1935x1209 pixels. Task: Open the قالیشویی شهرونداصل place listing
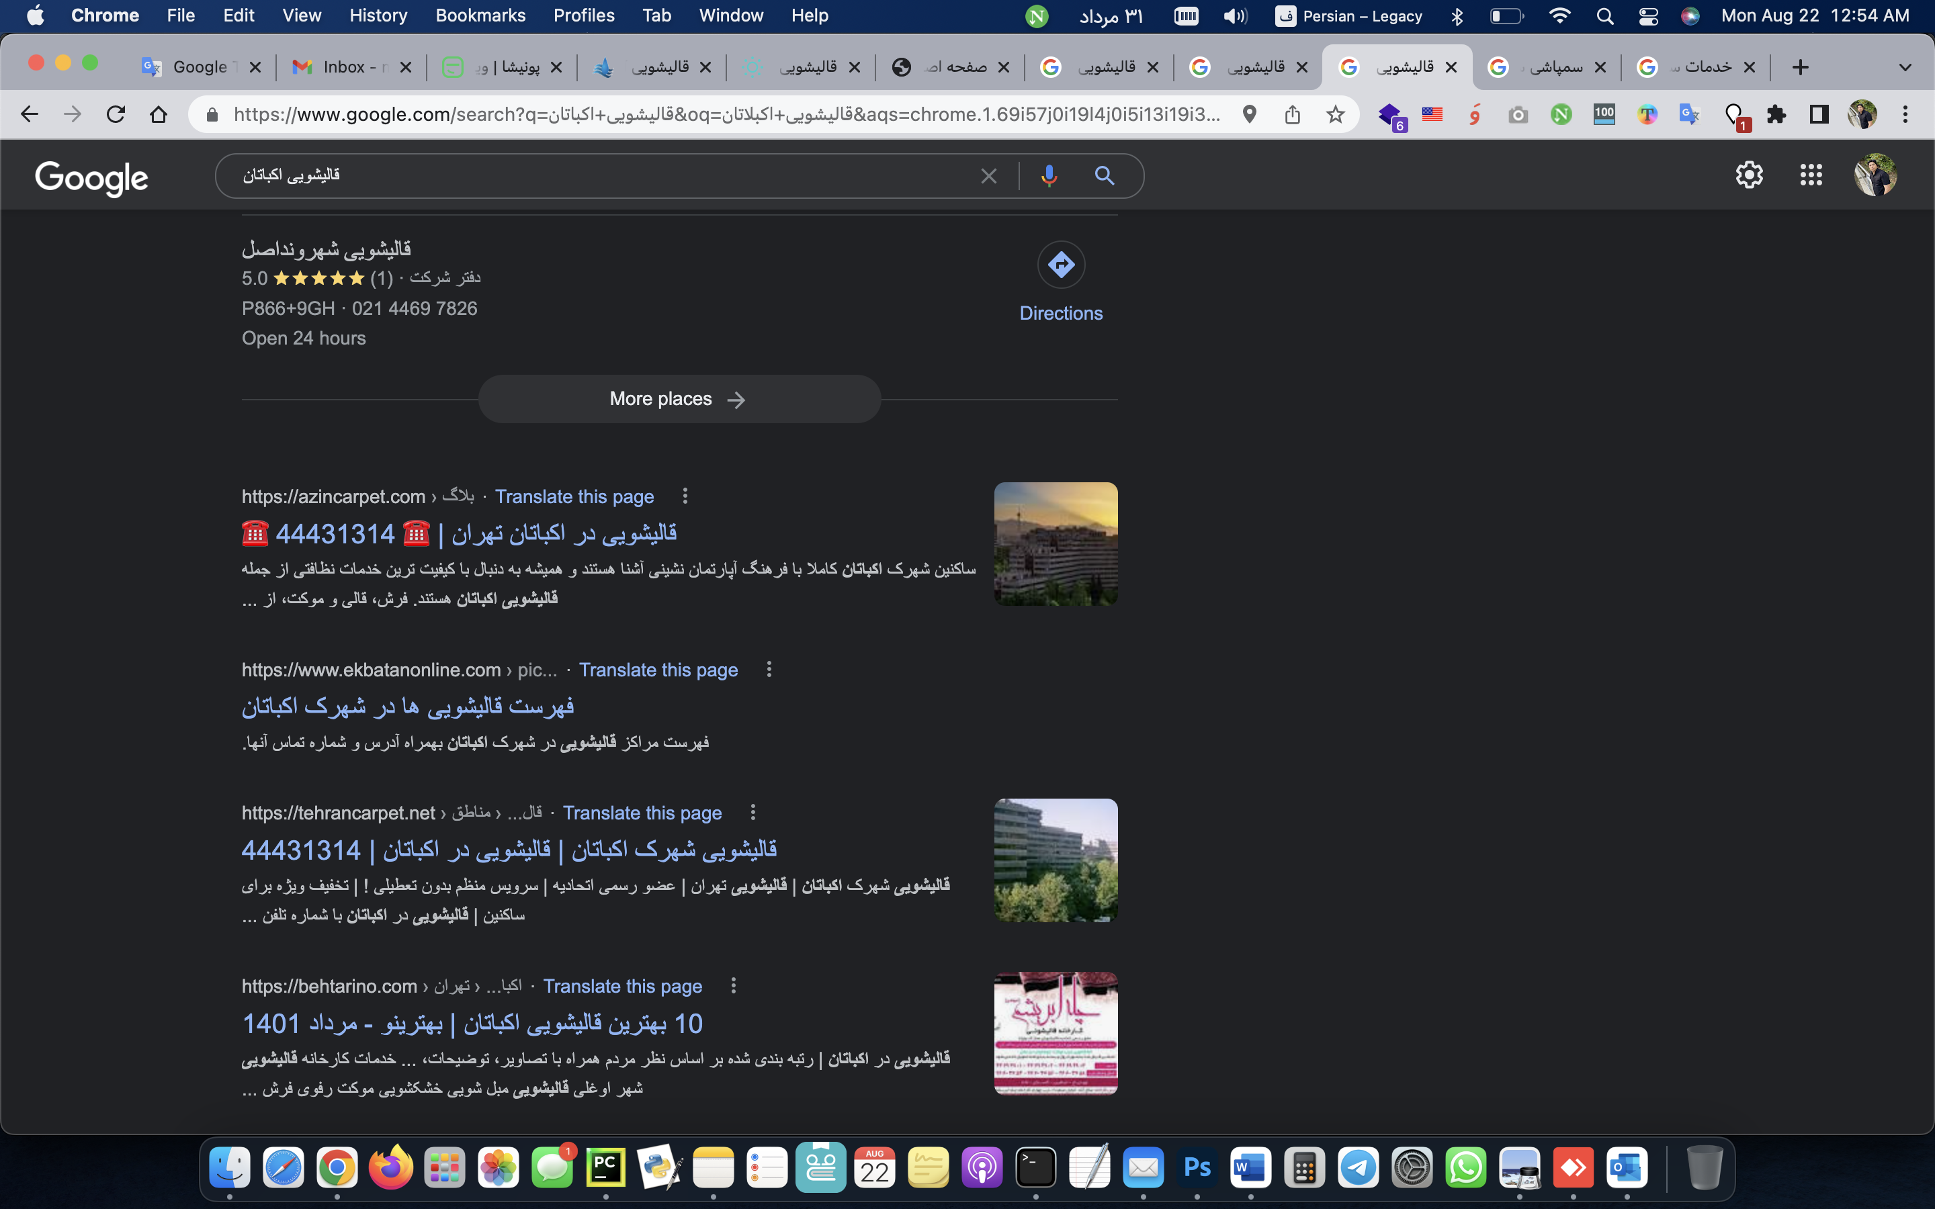point(327,249)
